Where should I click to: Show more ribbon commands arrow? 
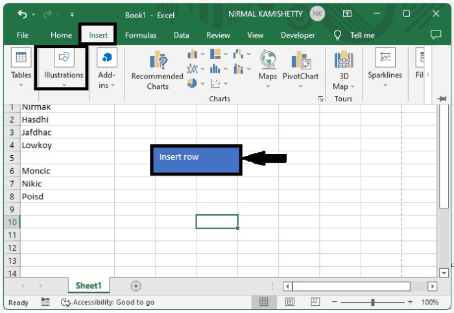coord(428,75)
